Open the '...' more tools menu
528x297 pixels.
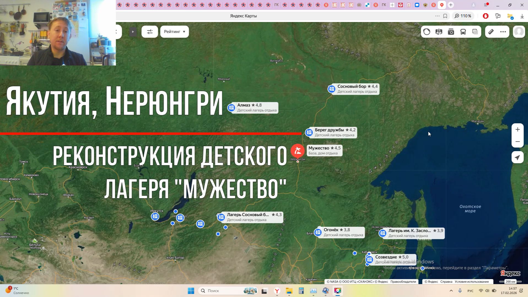coord(503,32)
